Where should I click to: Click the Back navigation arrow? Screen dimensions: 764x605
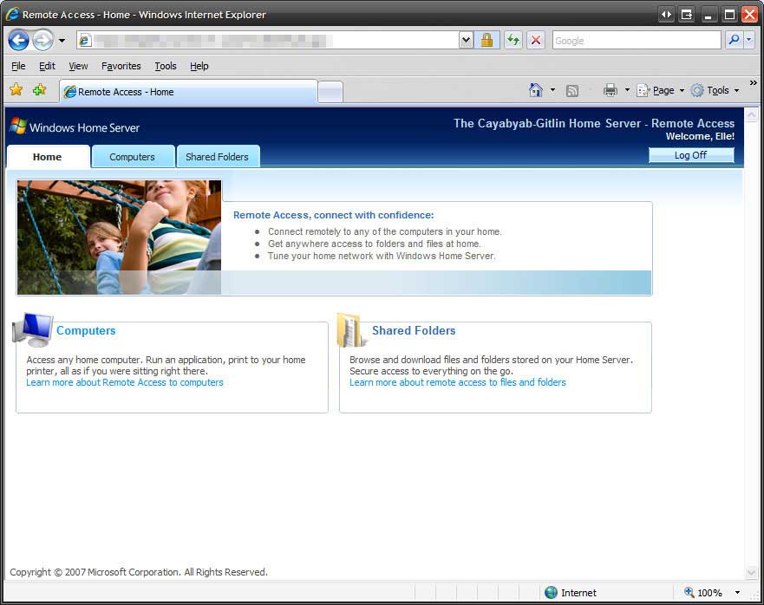pyautogui.click(x=18, y=40)
